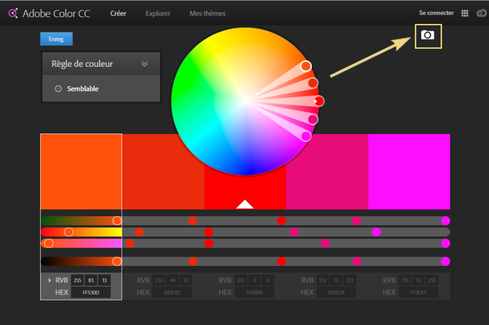
Task: Click Se connecter to sign in
Action: click(436, 13)
